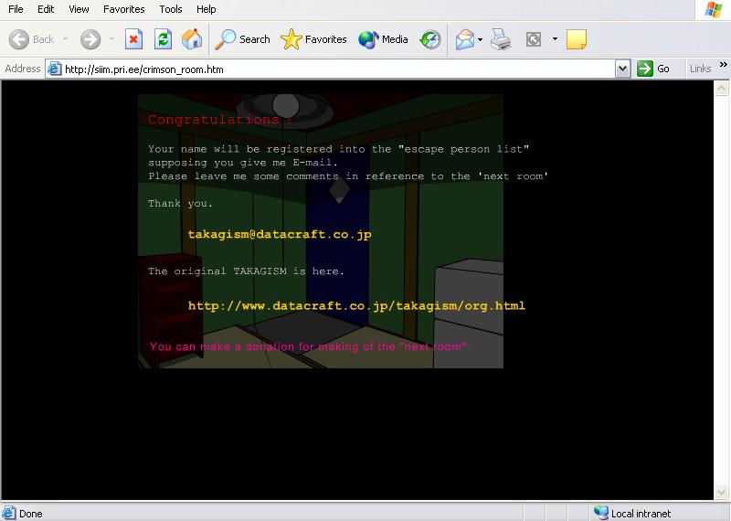Screen dimensions: 731x521
Task: Open the Favorites star panel
Action: (313, 39)
